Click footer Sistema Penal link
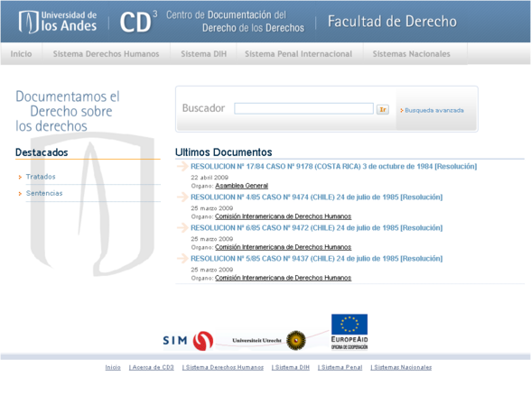 click(340, 367)
